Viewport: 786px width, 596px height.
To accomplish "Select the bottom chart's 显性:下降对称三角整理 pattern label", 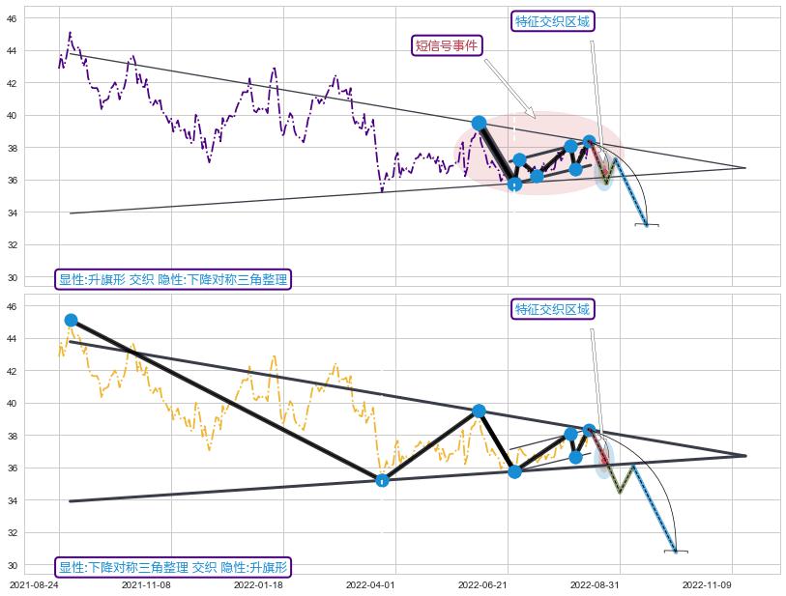I will pos(173,567).
